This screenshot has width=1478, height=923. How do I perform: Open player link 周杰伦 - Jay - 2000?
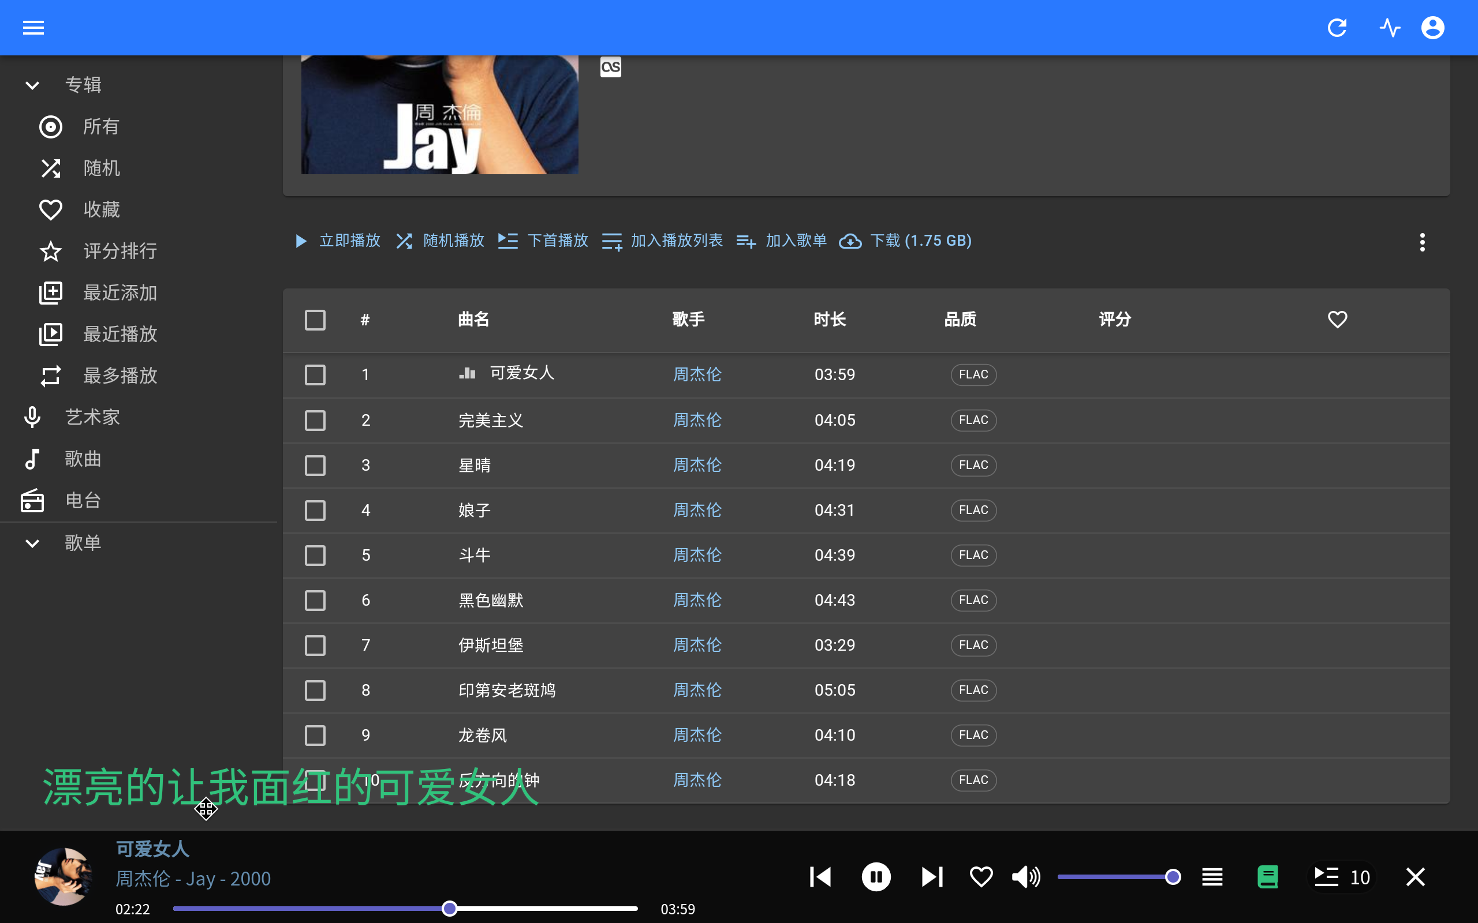click(193, 879)
